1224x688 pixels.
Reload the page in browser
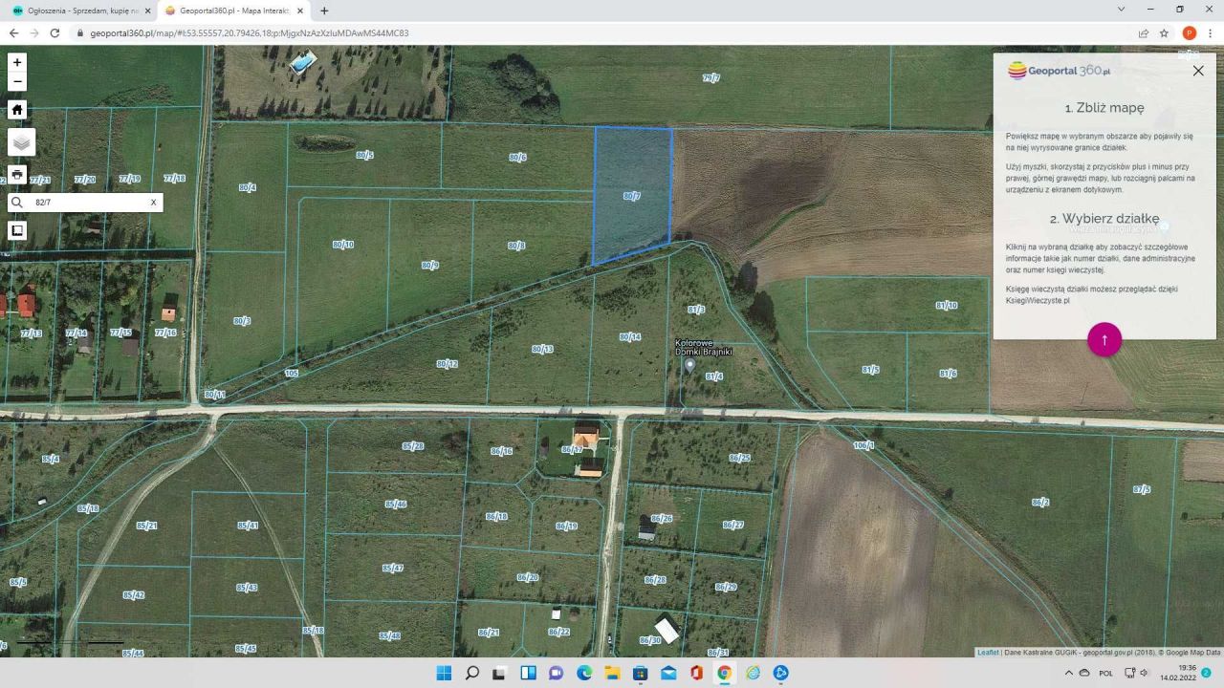click(55, 32)
